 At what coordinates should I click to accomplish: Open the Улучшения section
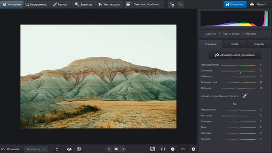[12, 4]
